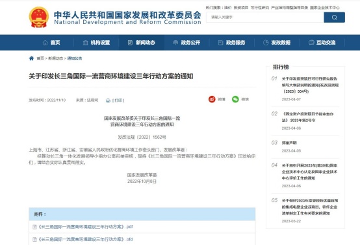The width and height of the screenshot is (360, 245).
Task: Open the 政务公开 navigation tab
Action: 186,43
